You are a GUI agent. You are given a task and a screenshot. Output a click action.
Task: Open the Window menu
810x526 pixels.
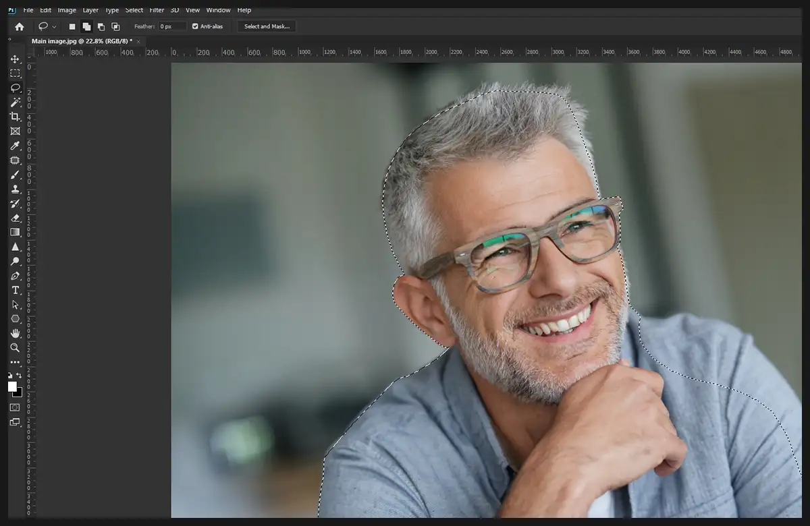[x=218, y=10]
